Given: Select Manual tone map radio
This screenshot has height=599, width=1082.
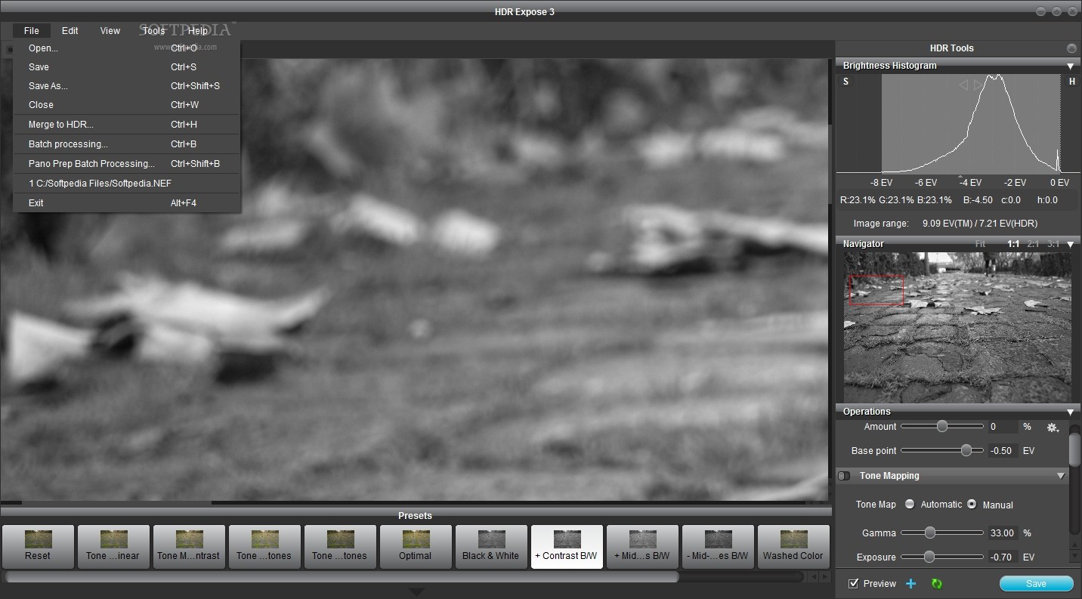Looking at the screenshot, I should point(972,504).
